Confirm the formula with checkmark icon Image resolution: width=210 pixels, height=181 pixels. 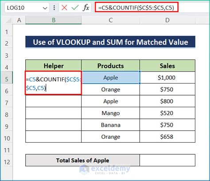pos(75,8)
